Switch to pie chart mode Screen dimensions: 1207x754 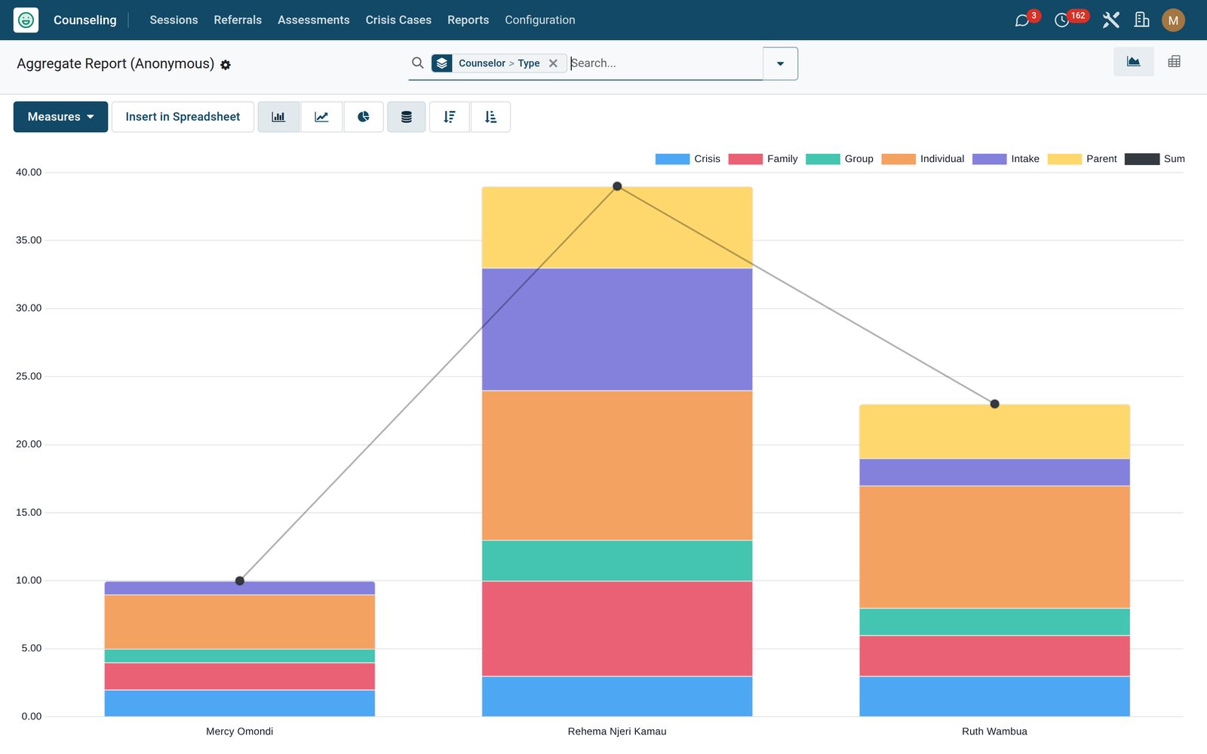364,117
